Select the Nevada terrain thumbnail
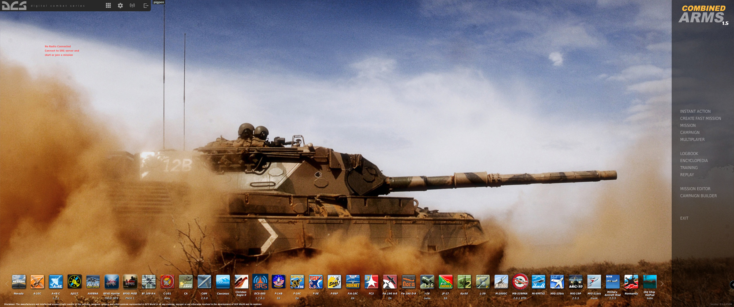 (x=19, y=282)
